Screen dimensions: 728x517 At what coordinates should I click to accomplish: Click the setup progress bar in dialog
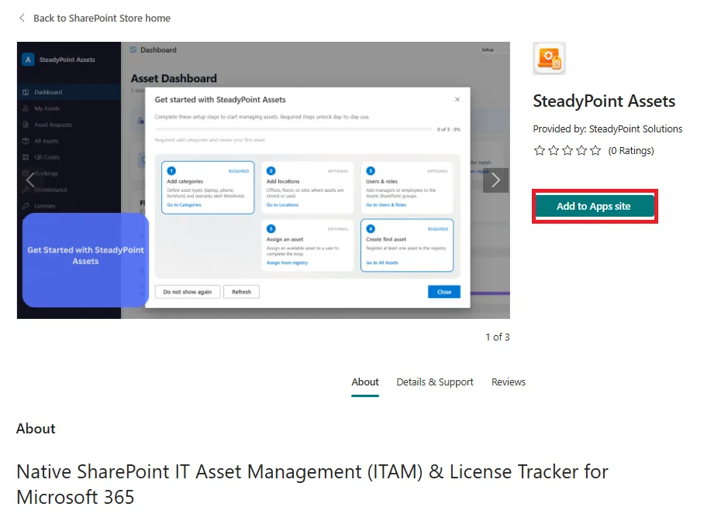click(x=293, y=129)
